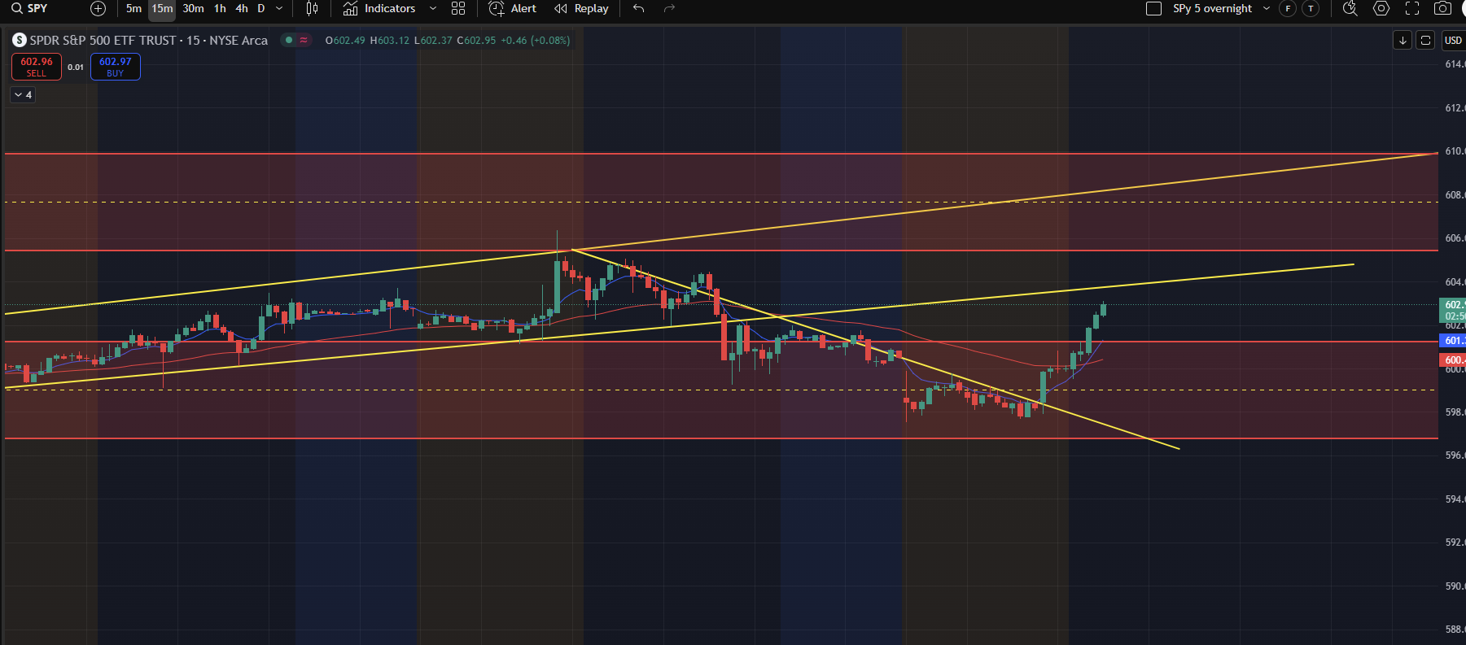
Task: Open the USD currency selector
Action: pyautogui.click(x=1453, y=40)
